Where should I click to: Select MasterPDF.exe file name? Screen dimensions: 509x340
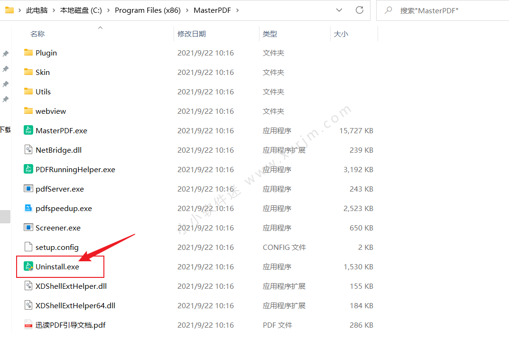[x=61, y=131]
